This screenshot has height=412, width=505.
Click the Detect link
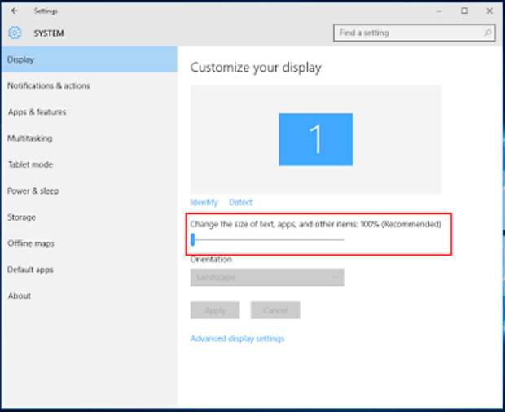point(240,202)
